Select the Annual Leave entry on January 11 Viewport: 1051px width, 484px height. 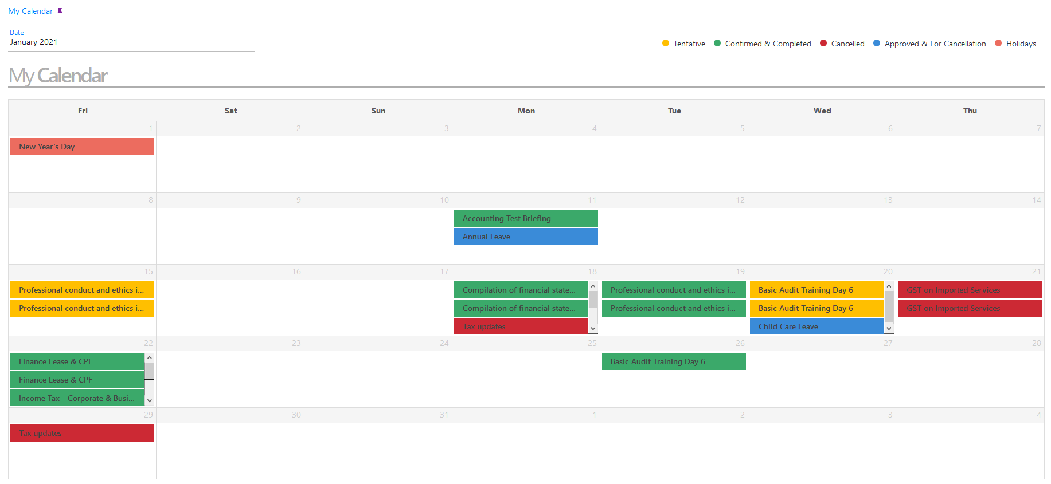tap(526, 237)
